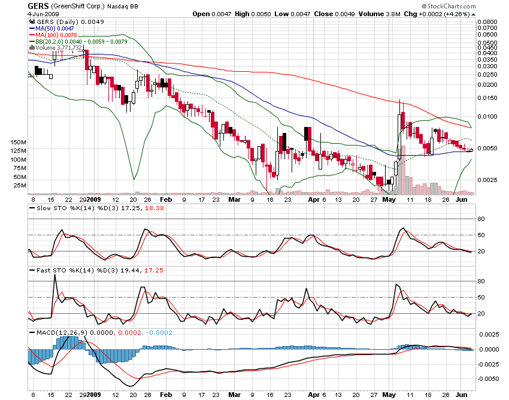Screen dimensions: 509x400
Task: Click the 0.0200 label on the price axis
Action: pos(487,85)
